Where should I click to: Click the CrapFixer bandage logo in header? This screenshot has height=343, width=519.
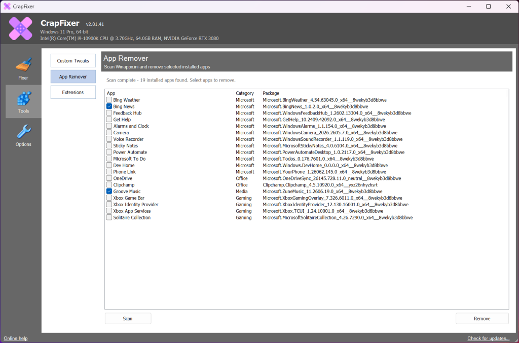20,28
